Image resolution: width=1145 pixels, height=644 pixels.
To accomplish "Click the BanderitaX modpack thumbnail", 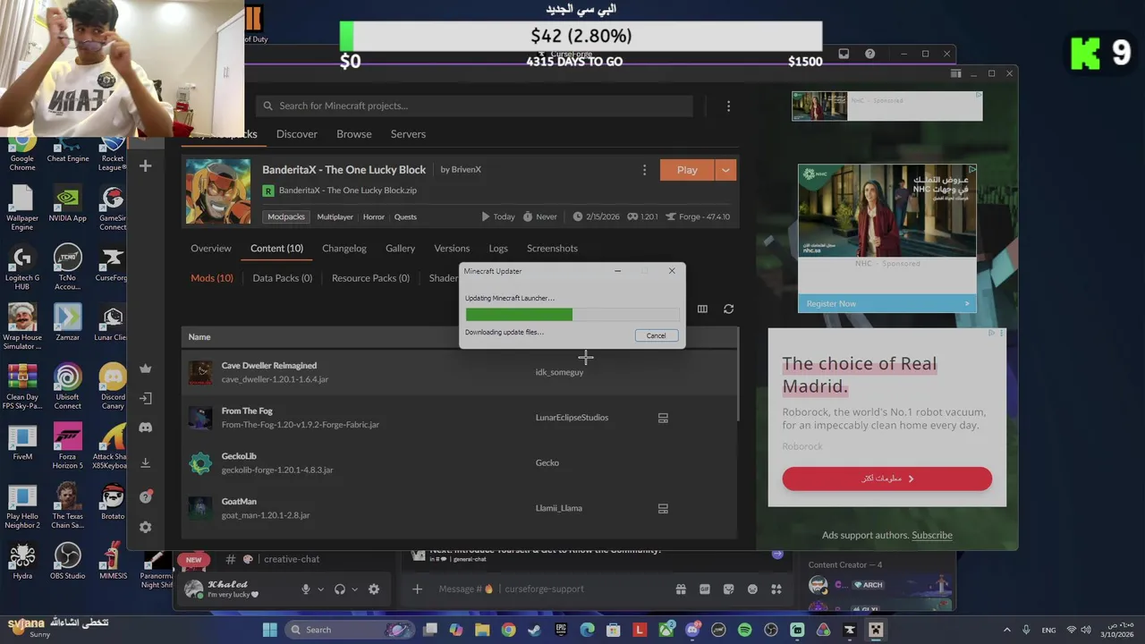I will (218, 191).
